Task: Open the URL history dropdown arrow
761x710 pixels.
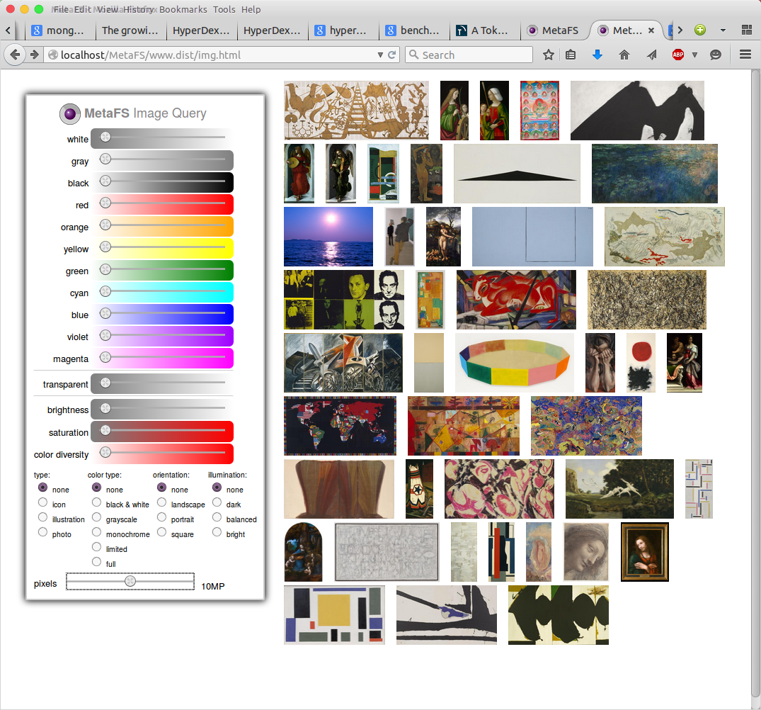Action: [x=381, y=55]
